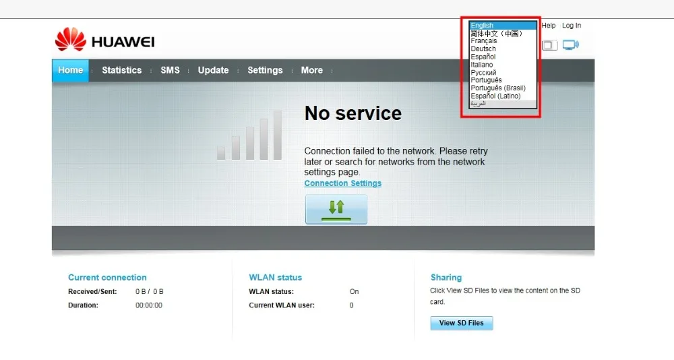Choose Français from the language list
This screenshot has width=674, height=360.
click(x=503, y=41)
